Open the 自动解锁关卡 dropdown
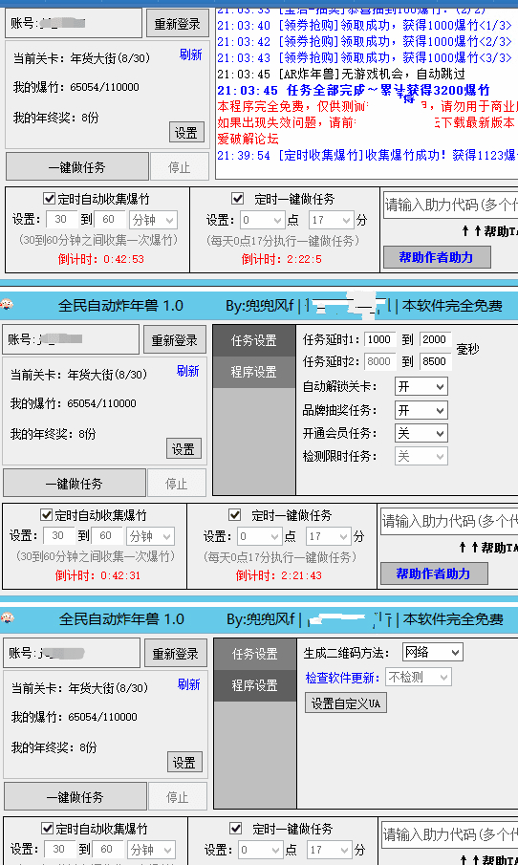Image resolution: width=518 pixels, height=865 pixels. pyautogui.click(x=421, y=386)
